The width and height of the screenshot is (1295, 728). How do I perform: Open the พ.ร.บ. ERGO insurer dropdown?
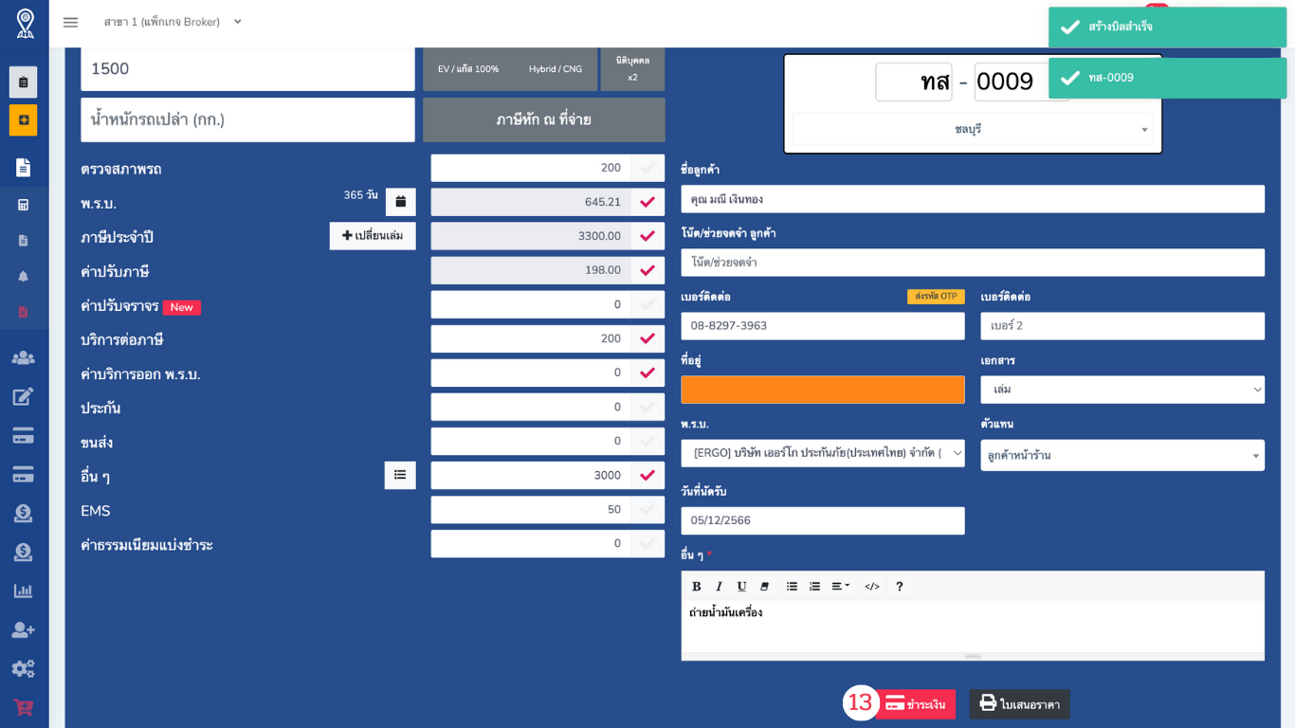coord(823,453)
